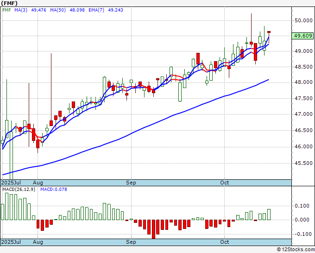Click the 2025Jul label on price chart axis
The height and width of the screenshot is (253, 315).
11,183
